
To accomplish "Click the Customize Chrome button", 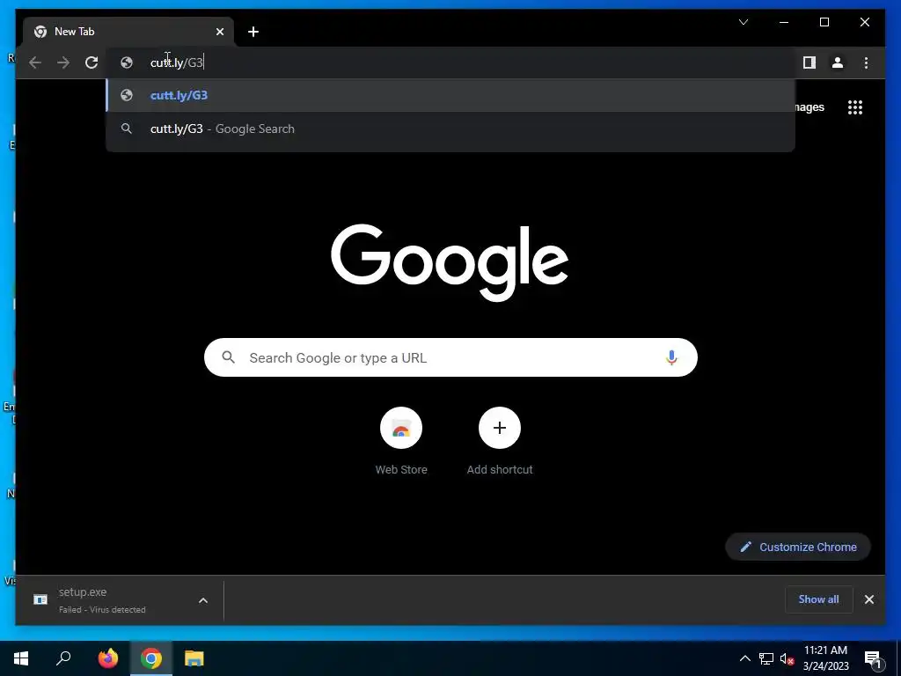I will coord(797,547).
